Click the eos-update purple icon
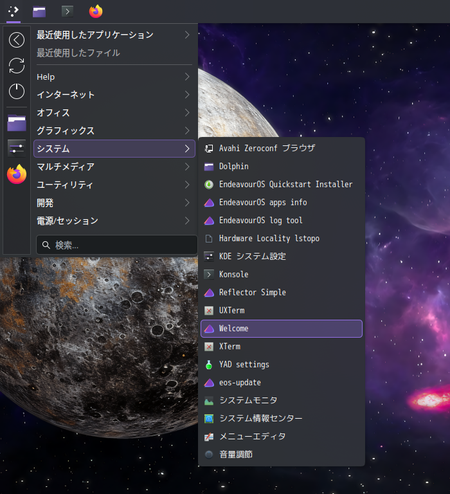This screenshot has height=494, width=450. tap(209, 383)
